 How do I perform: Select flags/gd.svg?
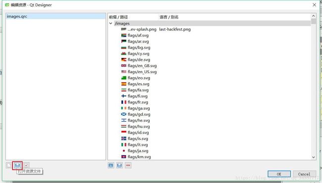tap(139, 114)
